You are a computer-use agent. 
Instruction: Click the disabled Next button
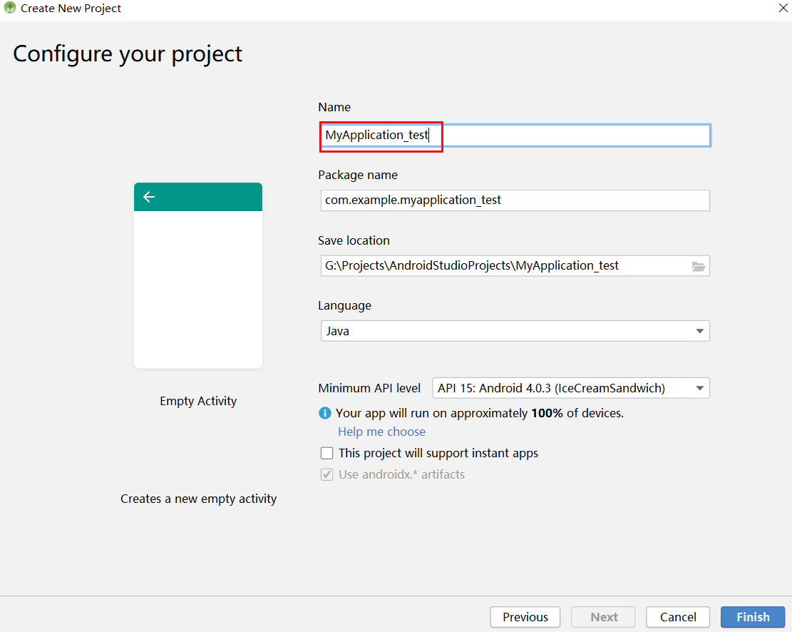point(604,617)
